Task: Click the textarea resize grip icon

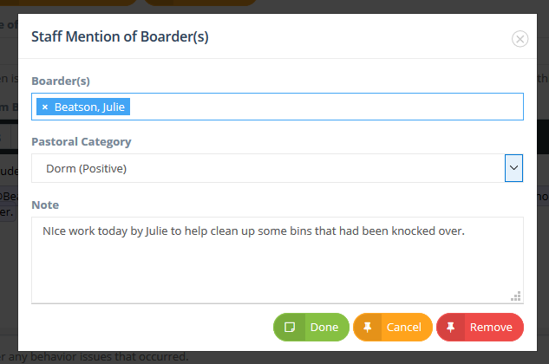Action: (516, 296)
